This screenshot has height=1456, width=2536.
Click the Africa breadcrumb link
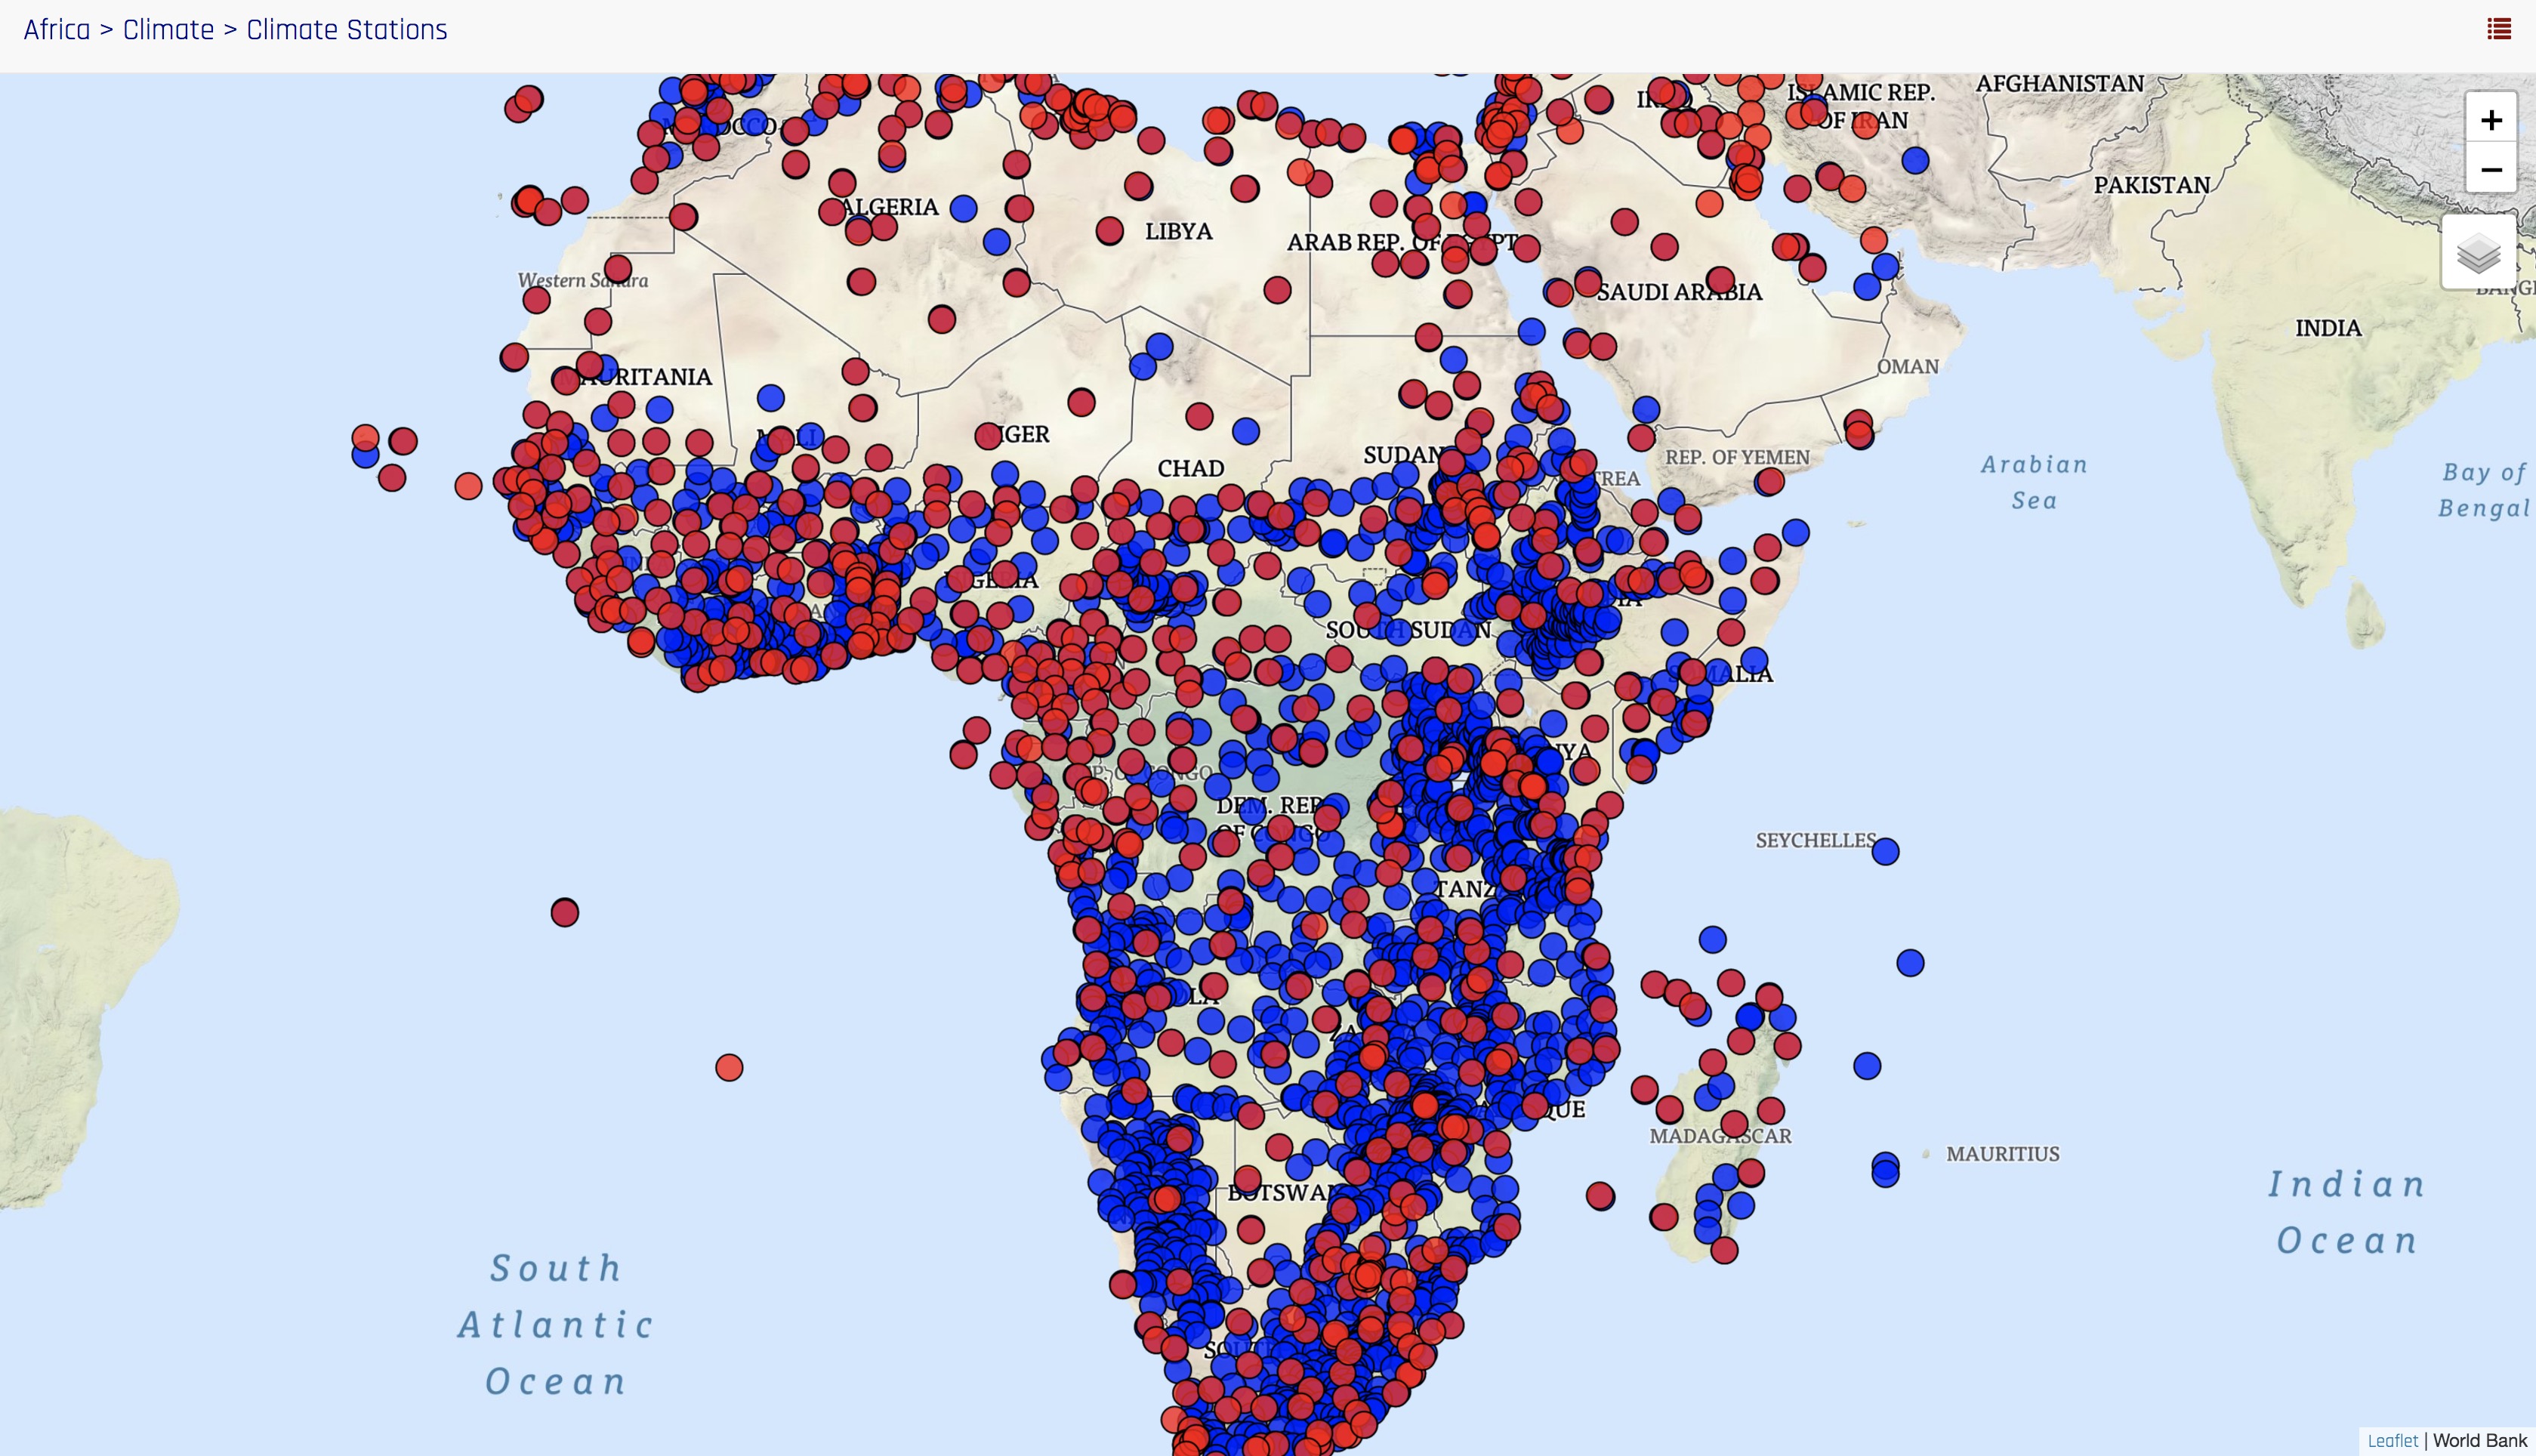point(57,30)
